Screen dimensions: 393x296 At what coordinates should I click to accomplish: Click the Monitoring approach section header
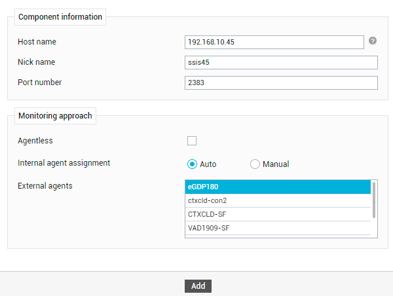pyautogui.click(x=55, y=116)
